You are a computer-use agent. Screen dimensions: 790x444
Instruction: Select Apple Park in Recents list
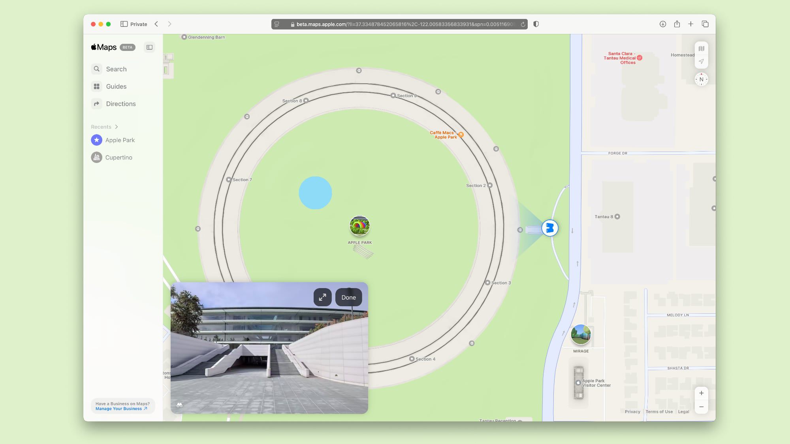(x=120, y=139)
